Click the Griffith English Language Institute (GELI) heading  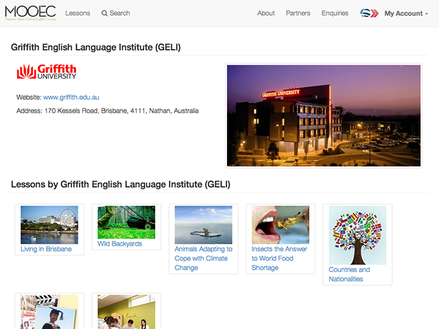tap(96, 47)
